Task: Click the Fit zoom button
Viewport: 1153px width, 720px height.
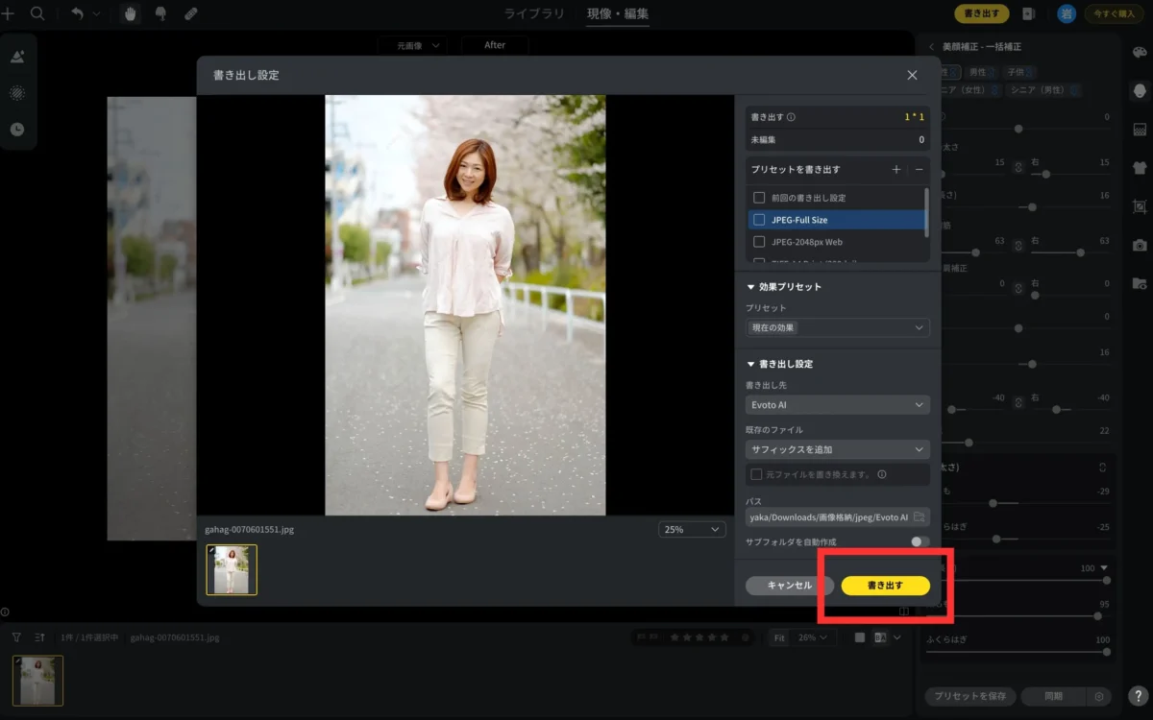Action: tap(778, 637)
